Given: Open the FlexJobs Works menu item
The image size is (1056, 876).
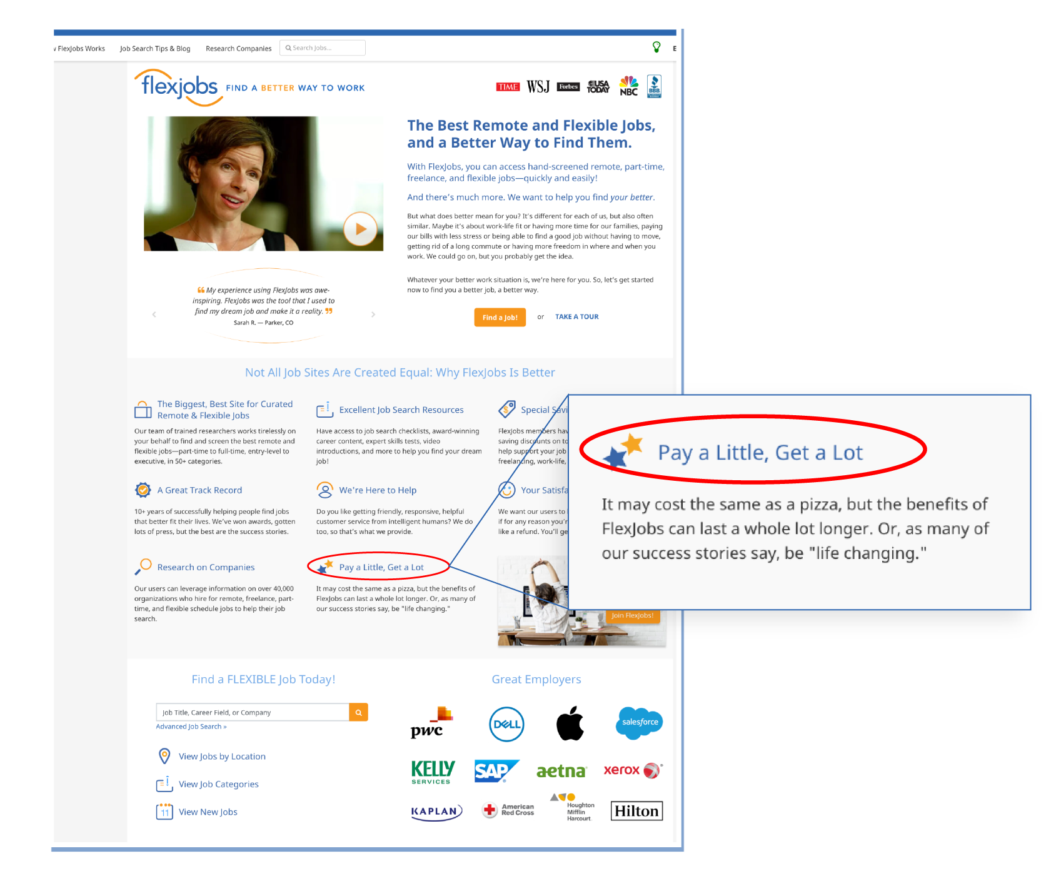Looking at the screenshot, I should (x=80, y=48).
